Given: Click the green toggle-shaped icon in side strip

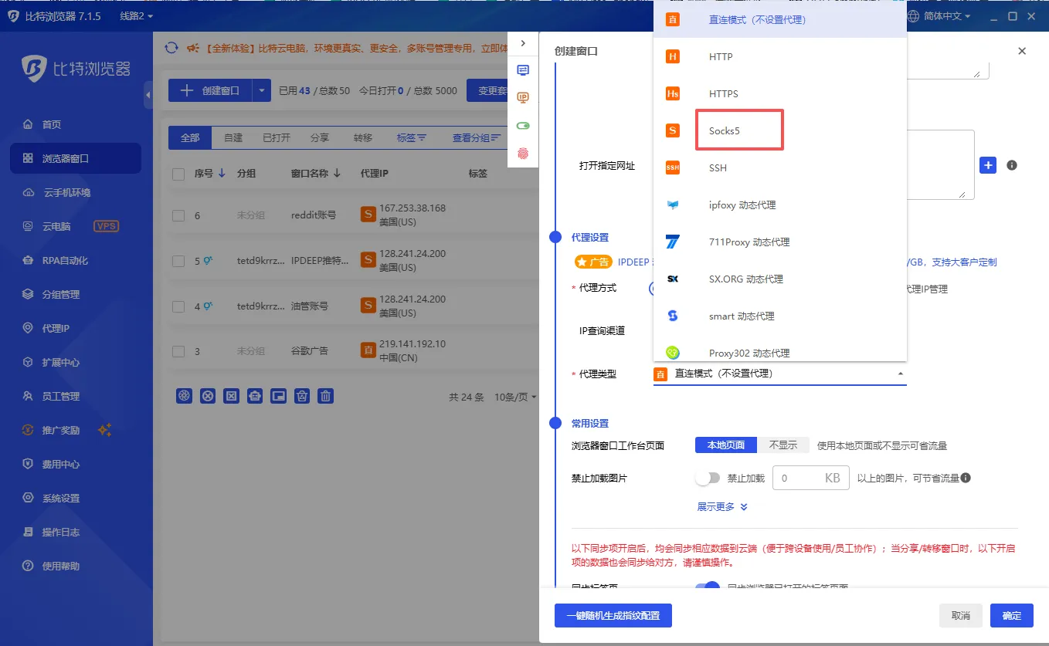Looking at the screenshot, I should pos(523,126).
